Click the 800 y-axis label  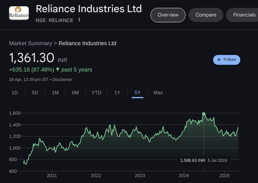tap(13, 159)
